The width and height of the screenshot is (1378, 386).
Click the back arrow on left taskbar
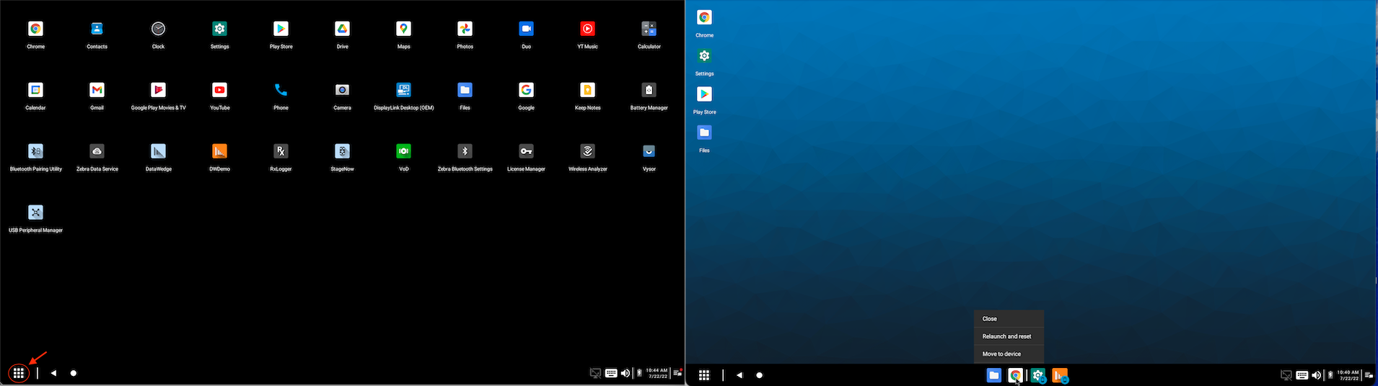[x=53, y=373]
